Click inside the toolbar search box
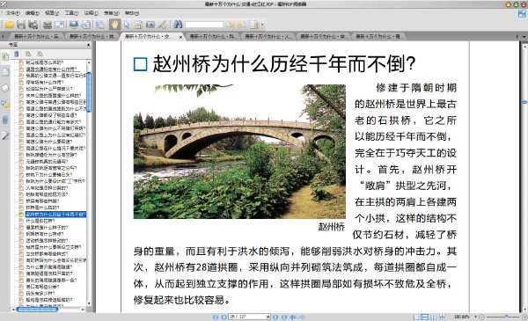This screenshot has width=528, height=321. tap(204, 25)
